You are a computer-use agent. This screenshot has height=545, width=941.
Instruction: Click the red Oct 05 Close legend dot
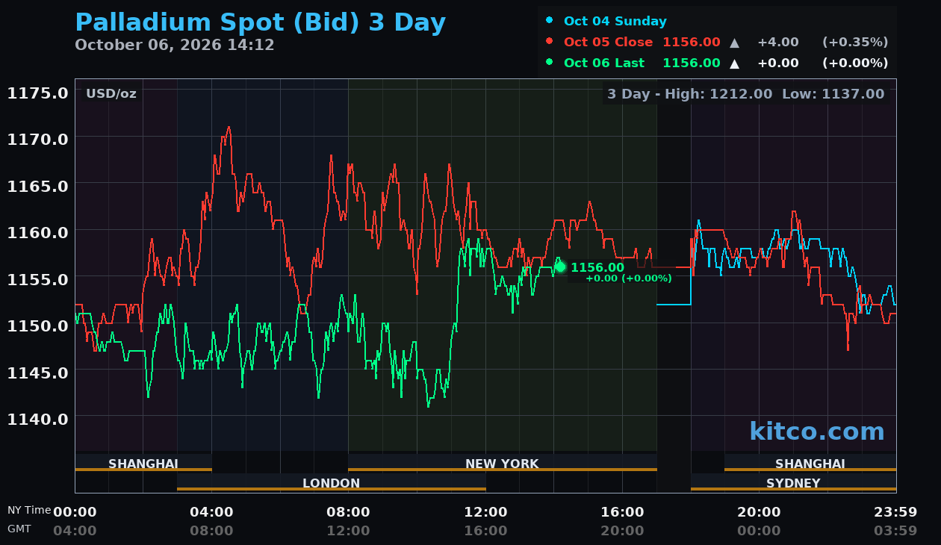tap(550, 41)
